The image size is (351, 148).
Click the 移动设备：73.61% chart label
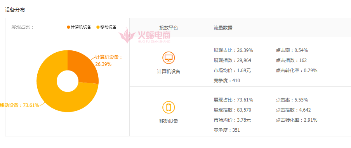pos(19,105)
